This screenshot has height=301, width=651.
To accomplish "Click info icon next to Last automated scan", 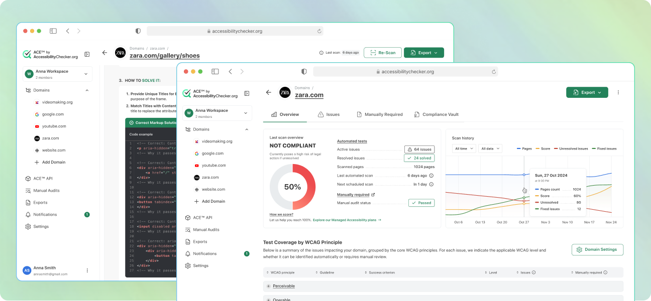I will 431,176.
